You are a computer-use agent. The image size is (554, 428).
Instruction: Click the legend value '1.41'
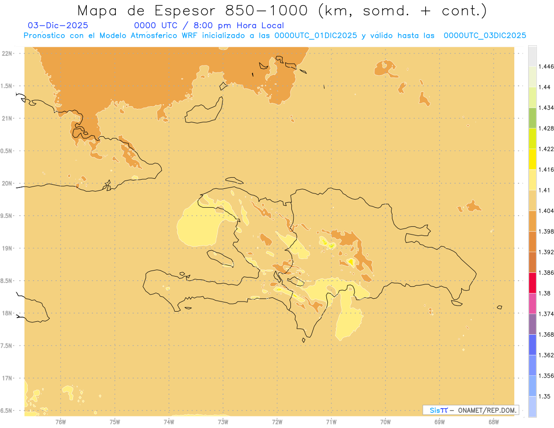545,190
